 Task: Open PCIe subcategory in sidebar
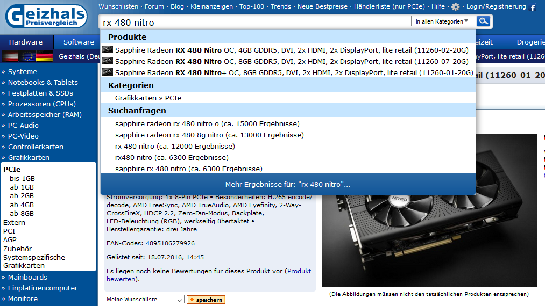click(12, 169)
